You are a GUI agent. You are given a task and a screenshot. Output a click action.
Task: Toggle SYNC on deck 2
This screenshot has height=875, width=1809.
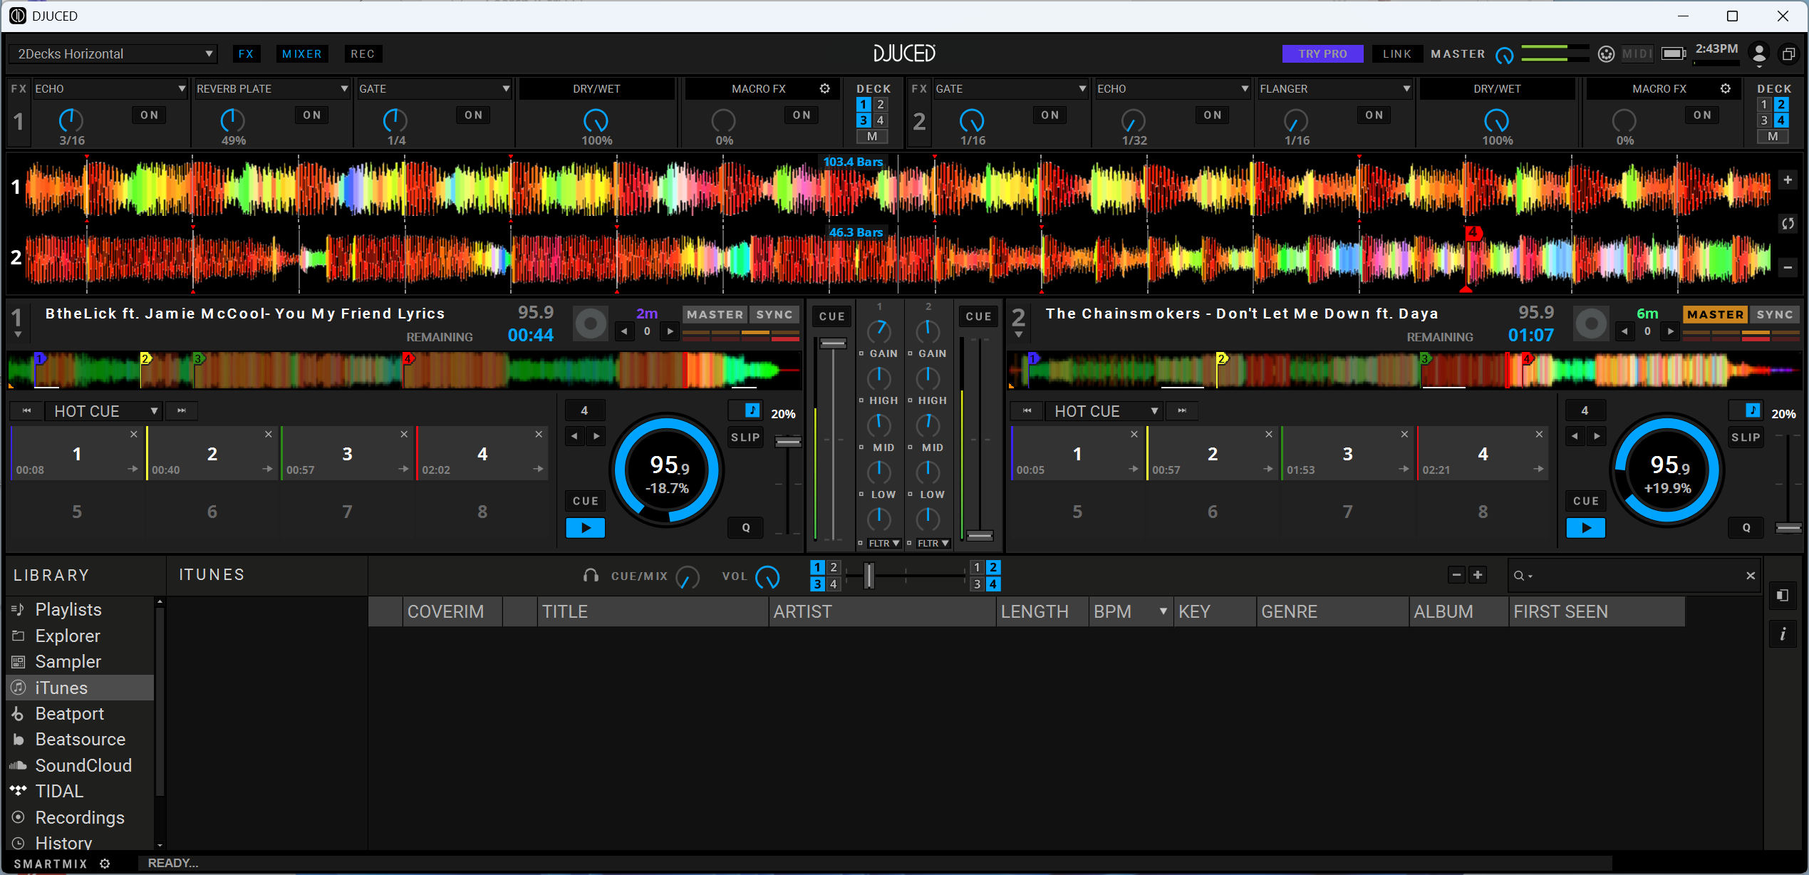[x=1775, y=314]
